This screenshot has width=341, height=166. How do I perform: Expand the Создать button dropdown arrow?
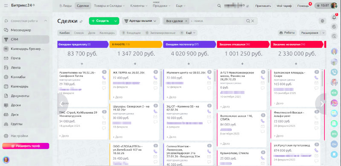[116, 21]
